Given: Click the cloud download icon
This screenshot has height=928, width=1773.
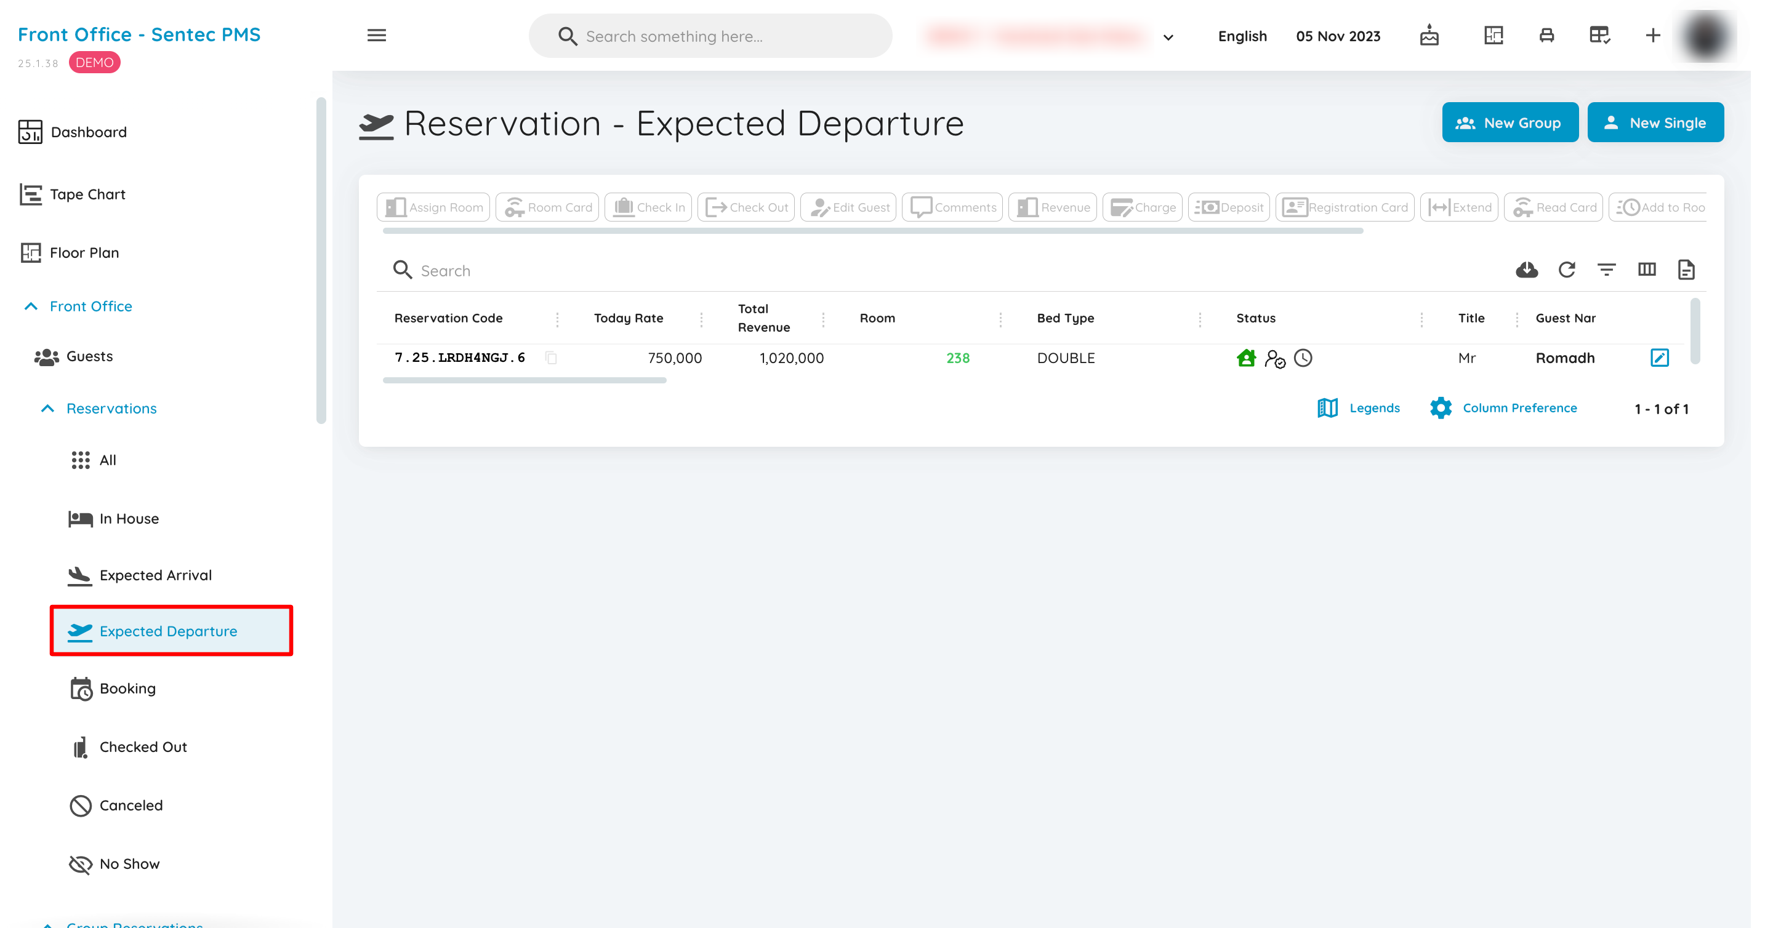Looking at the screenshot, I should [1526, 270].
